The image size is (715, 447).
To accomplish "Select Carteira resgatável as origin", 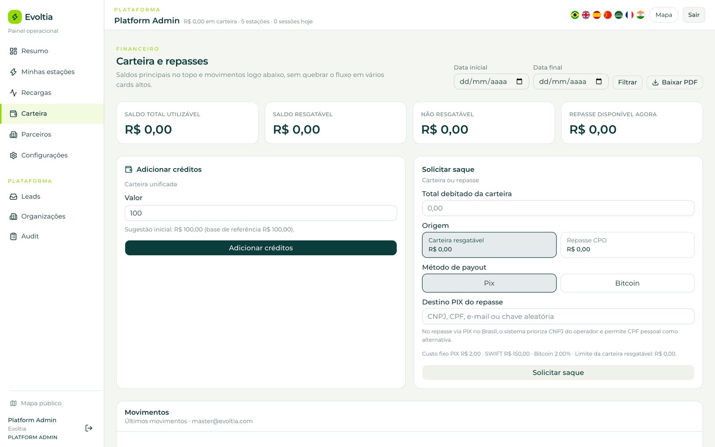I will point(489,245).
